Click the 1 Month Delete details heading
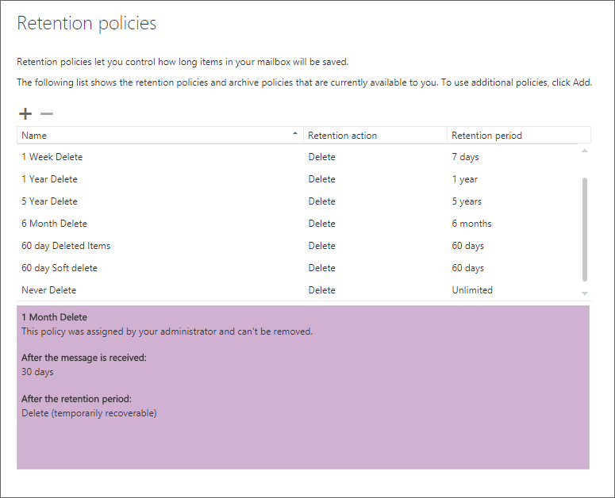The height and width of the screenshot is (498, 615). coord(54,317)
